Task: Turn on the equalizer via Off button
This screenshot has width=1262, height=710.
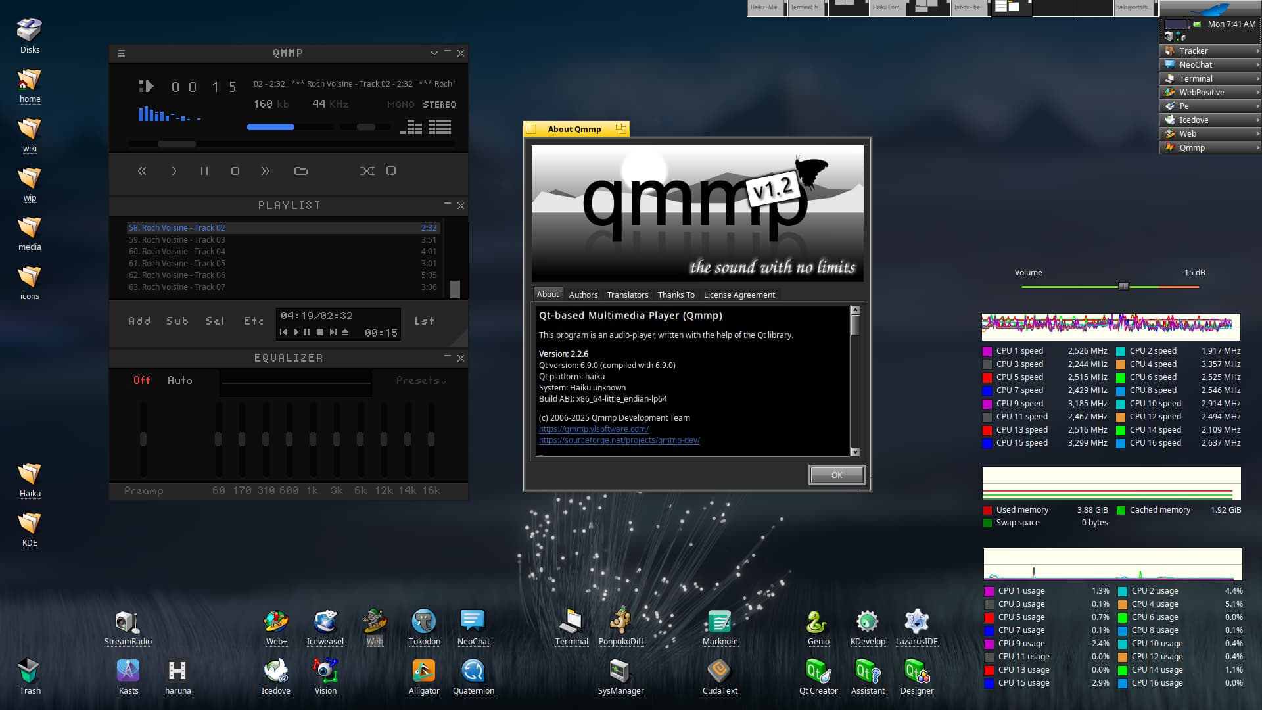Action: pos(142,381)
